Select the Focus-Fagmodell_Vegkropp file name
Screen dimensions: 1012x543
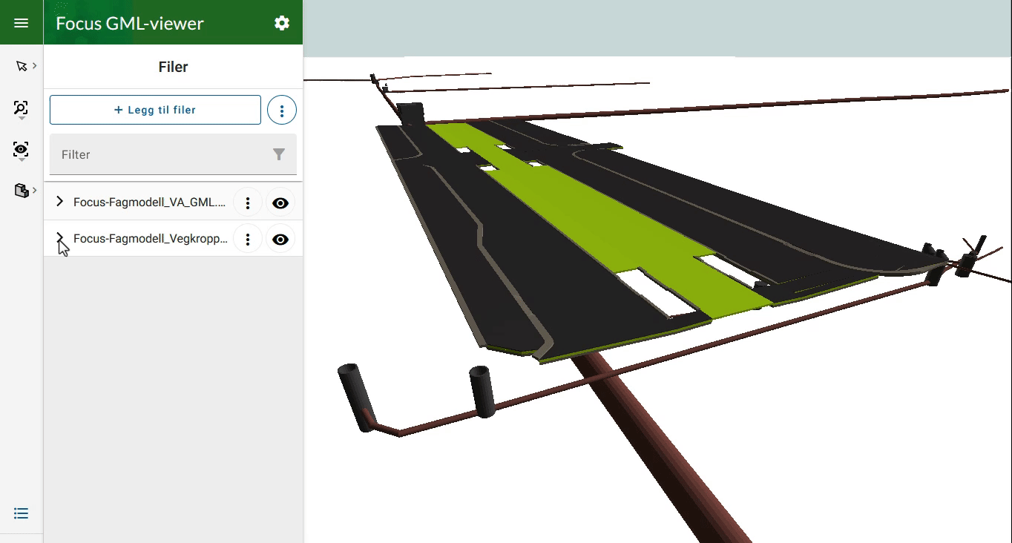click(151, 239)
